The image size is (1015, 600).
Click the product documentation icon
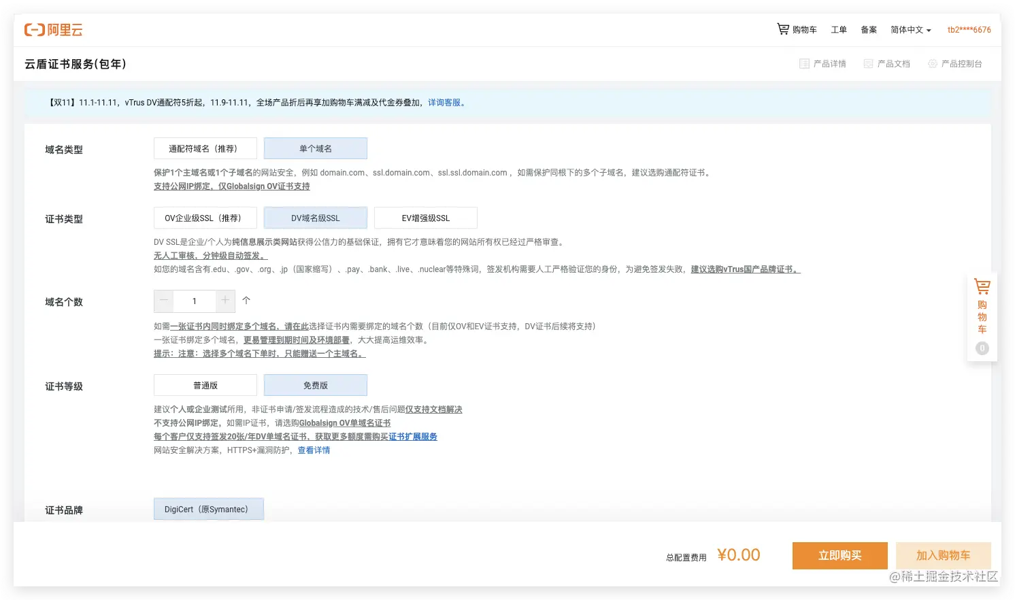pyautogui.click(x=868, y=64)
